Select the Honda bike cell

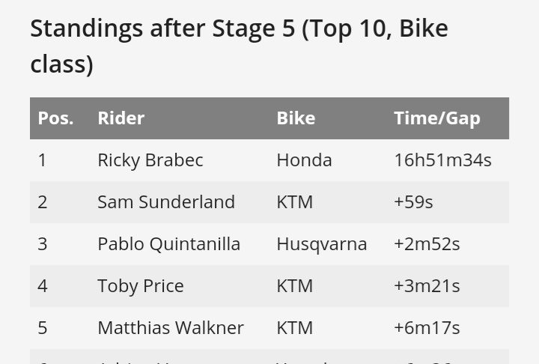point(304,160)
